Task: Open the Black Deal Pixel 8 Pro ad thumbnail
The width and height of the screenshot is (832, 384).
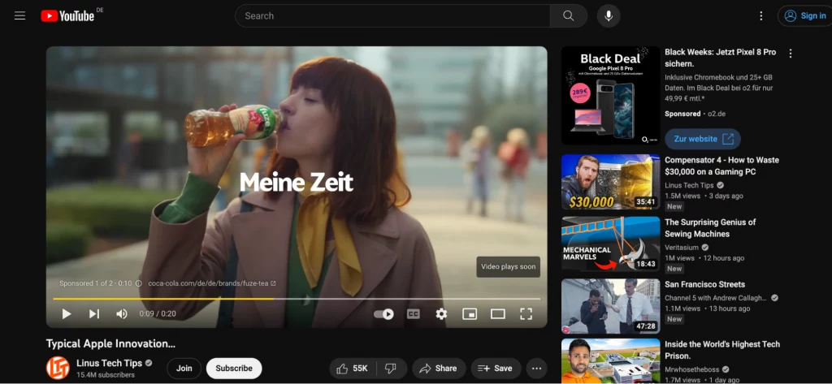Action: tap(611, 96)
